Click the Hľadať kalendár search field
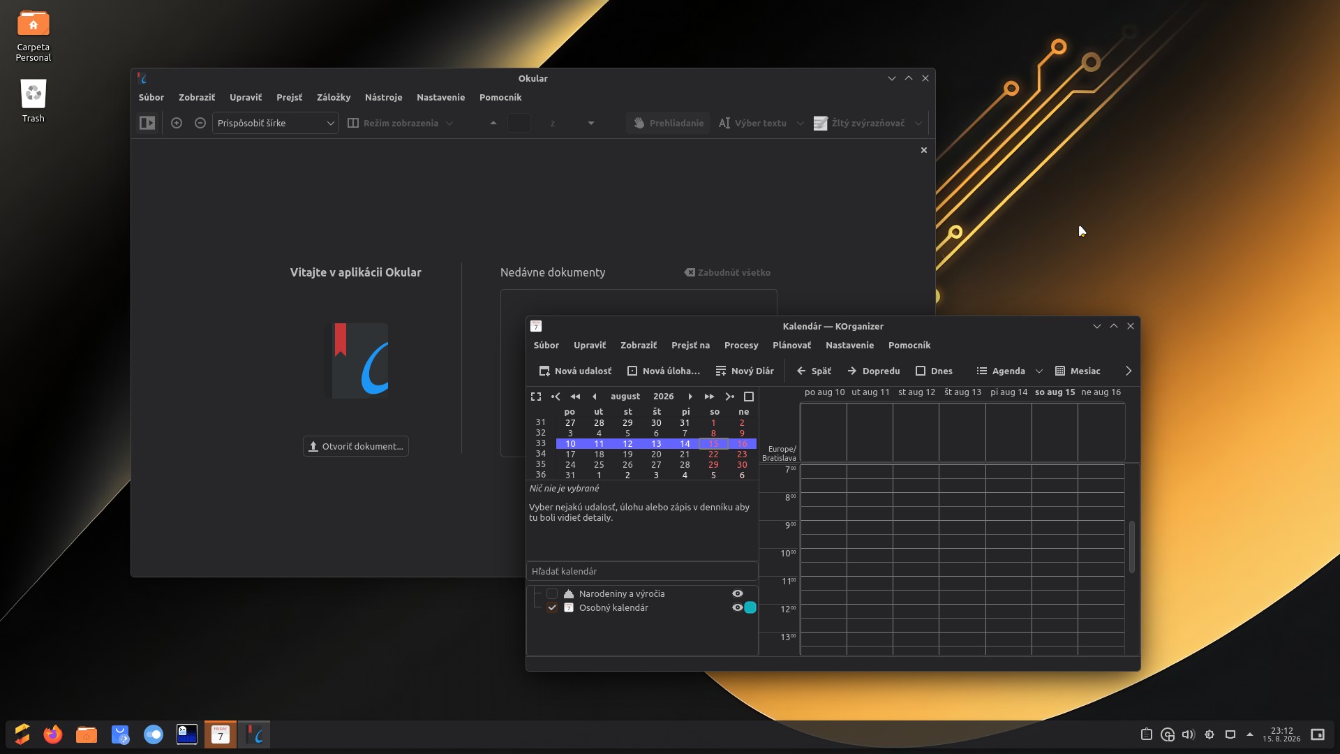This screenshot has height=754, width=1340. 642,572
